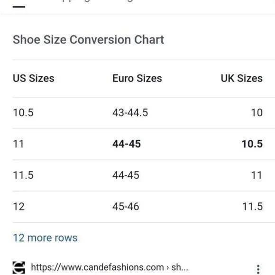Click the Shoe Size Conversion Chart heading
The image size is (275, 275).
[88, 40]
